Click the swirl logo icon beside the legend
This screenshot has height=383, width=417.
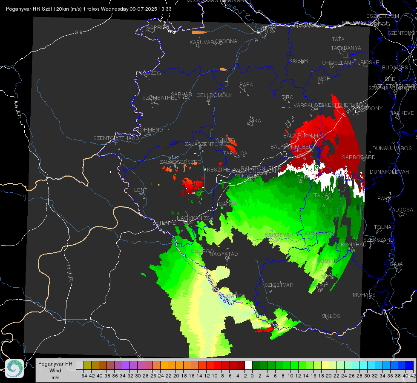point(14,369)
